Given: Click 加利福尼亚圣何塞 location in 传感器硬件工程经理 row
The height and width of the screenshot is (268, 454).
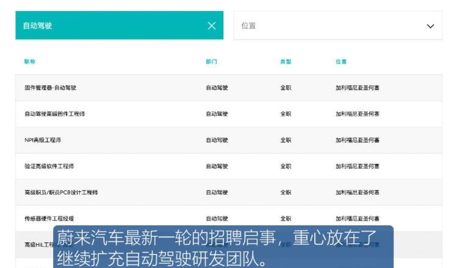Looking at the screenshot, I should coord(358,219).
